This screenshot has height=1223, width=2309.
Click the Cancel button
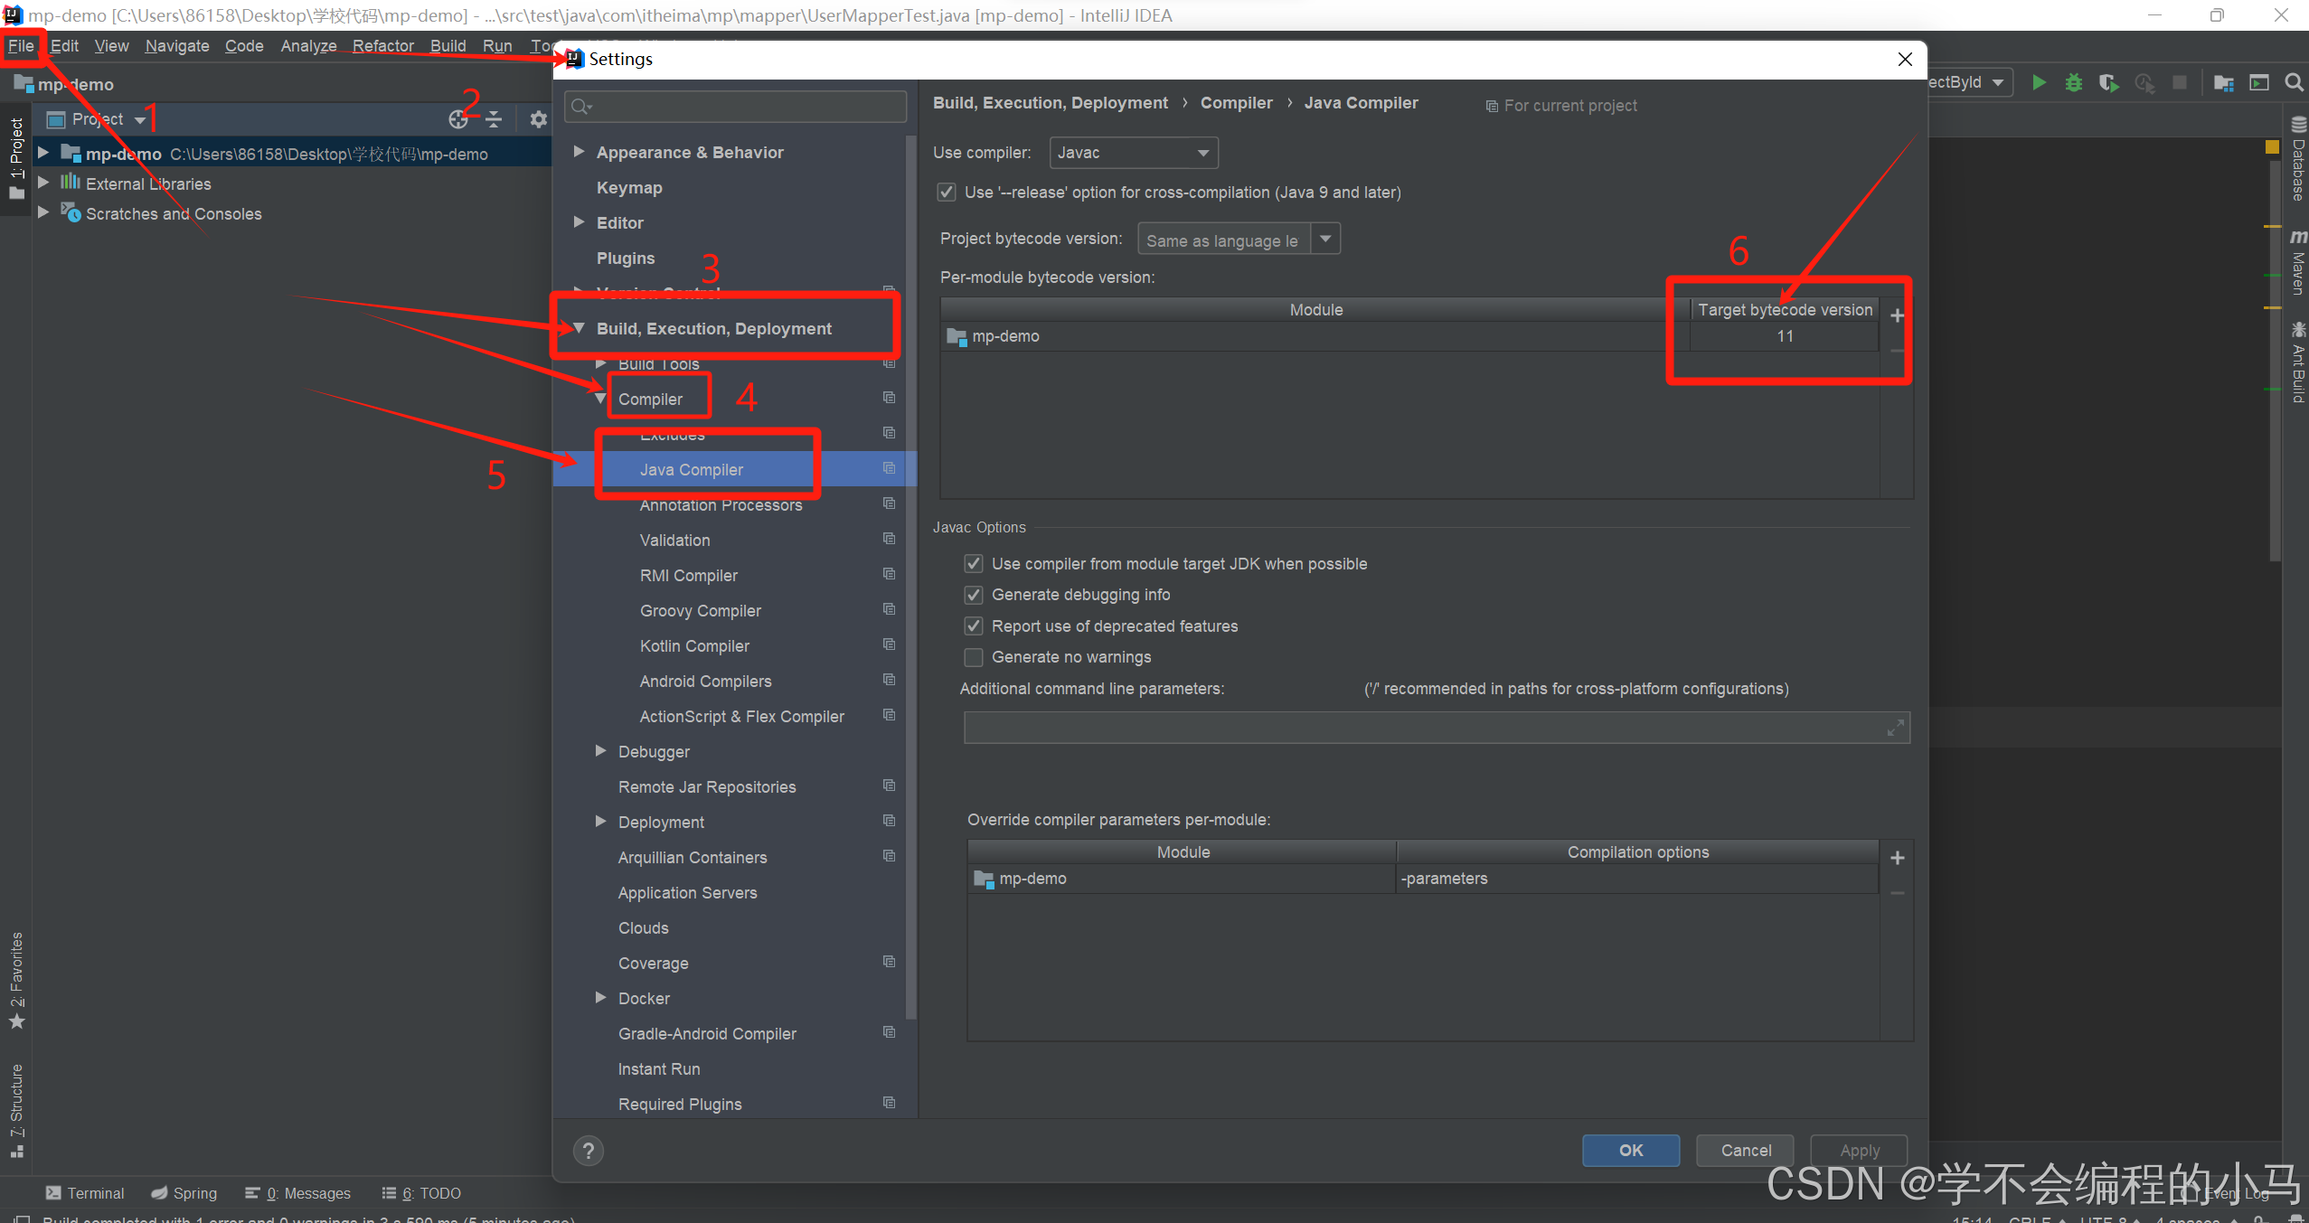pyautogui.click(x=1745, y=1150)
